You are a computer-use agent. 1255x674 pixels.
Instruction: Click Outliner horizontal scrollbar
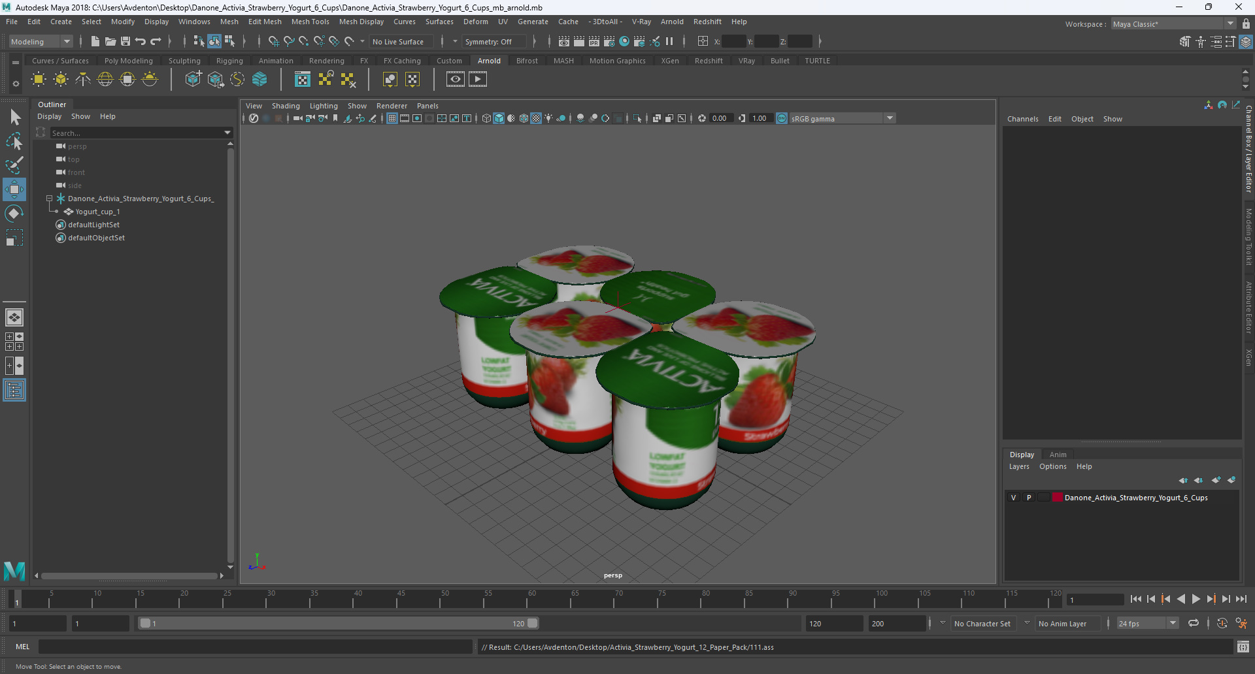pos(129,575)
